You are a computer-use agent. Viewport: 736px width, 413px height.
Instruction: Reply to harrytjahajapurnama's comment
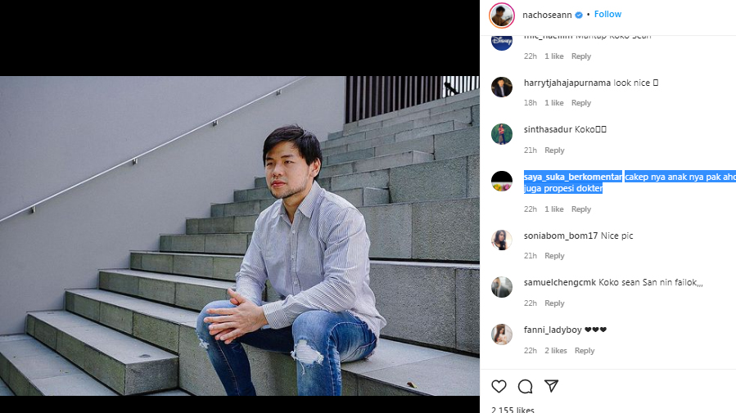(581, 103)
